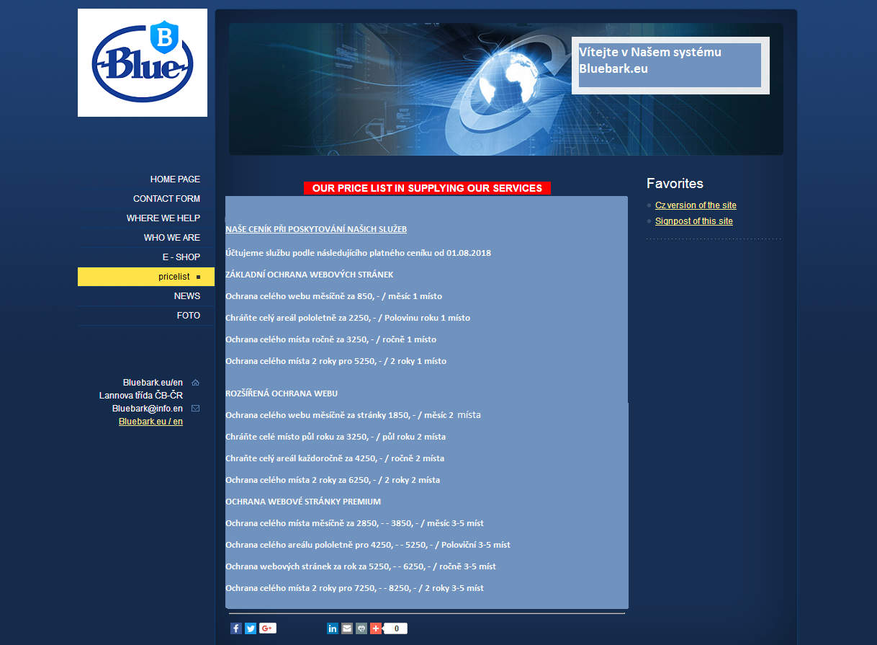Image resolution: width=877 pixels, height=645 pixels.
Task: Click line Ochrana celého místa ročně za 3250
Action: click(330, 339)
